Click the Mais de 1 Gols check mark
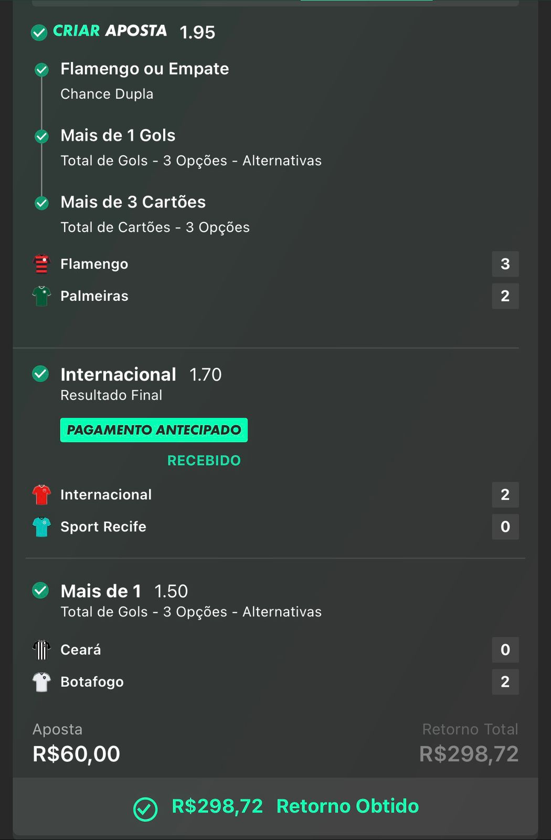The width and height of the screenshot is (551, 840). click(41, 136)
